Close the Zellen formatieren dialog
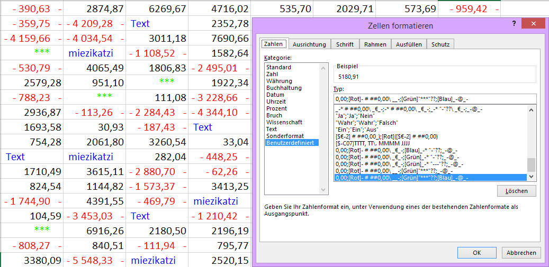Image resolution: width=549 pixels, height=267 pixels. [533, 24]
